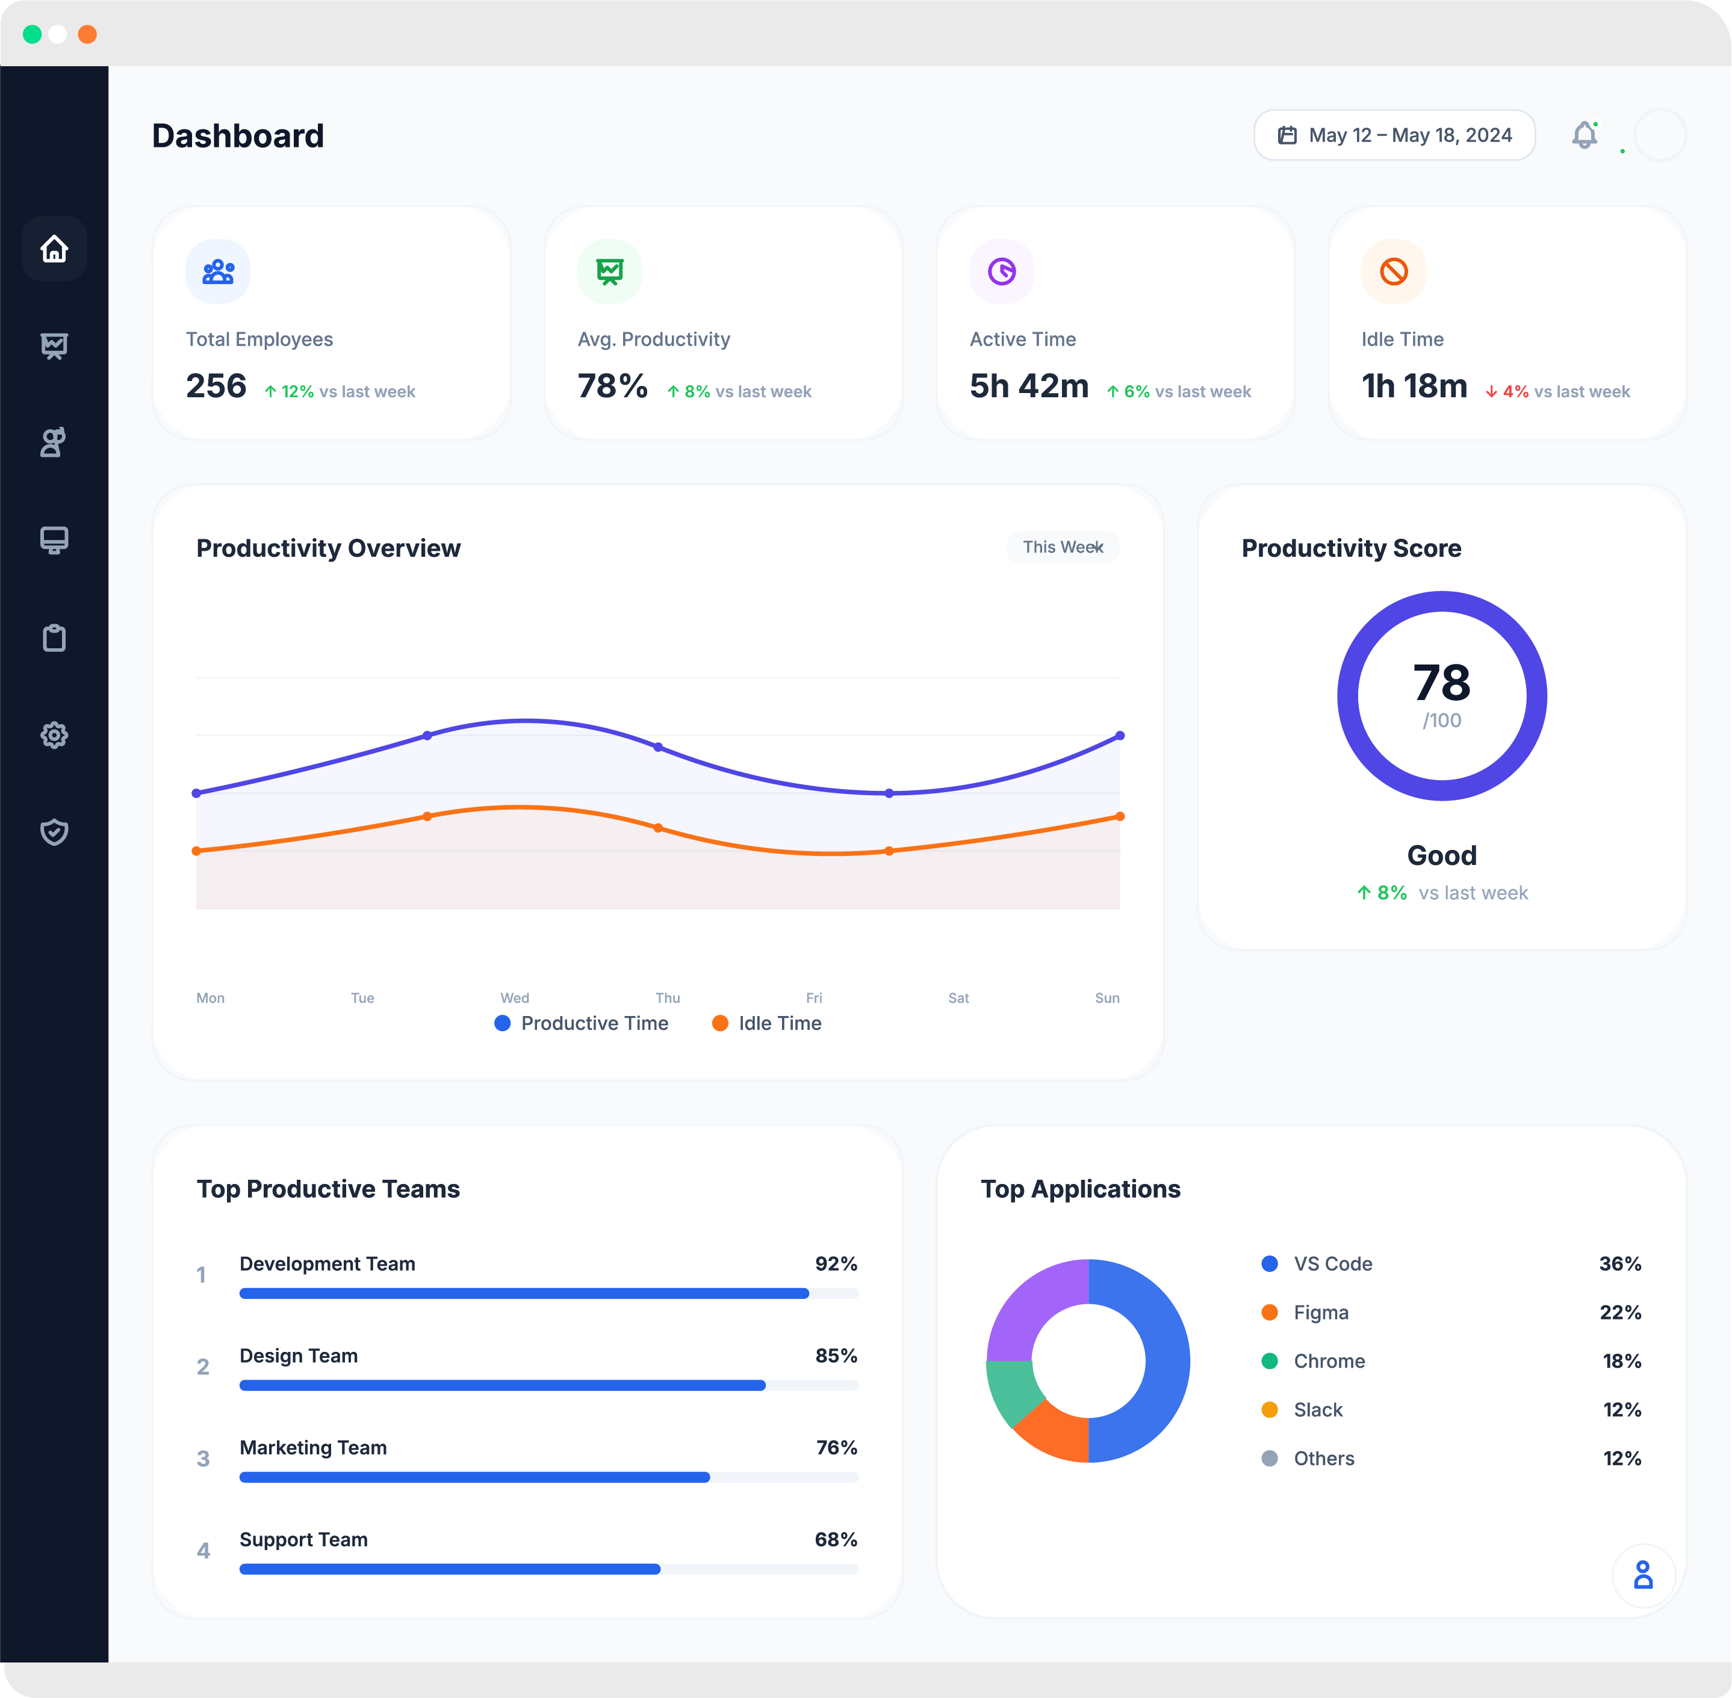1732x1698 pixels.
Task: Click the Chrome application label
Action: tap(1329, 1361)
